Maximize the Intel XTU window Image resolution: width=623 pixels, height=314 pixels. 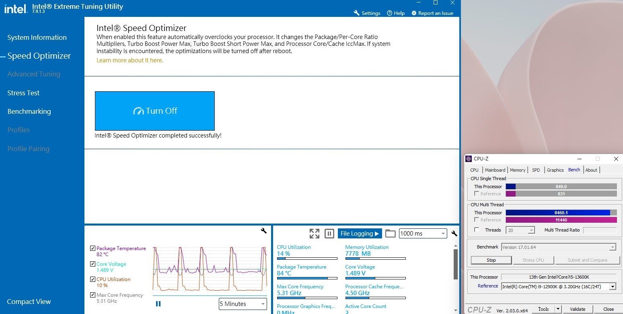click(435, 3)
